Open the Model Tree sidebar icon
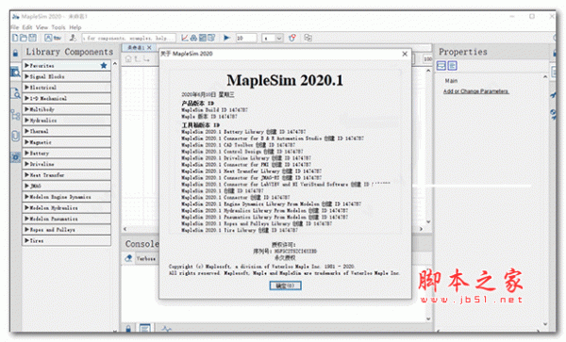This screenshot has height=342, width=566. click(15, 115)
